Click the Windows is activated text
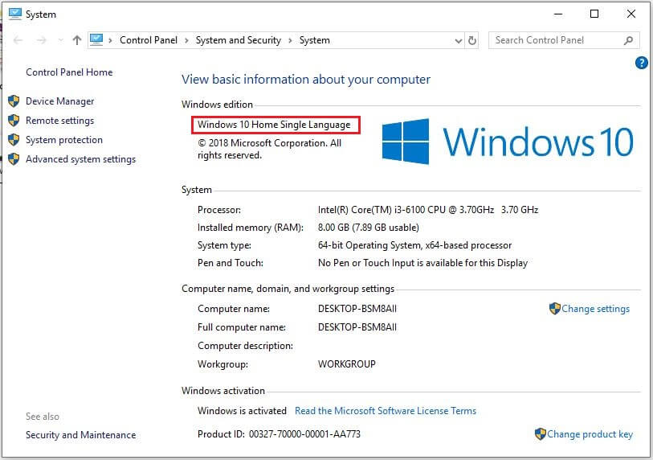The height and width of the screenshot is (460, 653). pos(242,411)
